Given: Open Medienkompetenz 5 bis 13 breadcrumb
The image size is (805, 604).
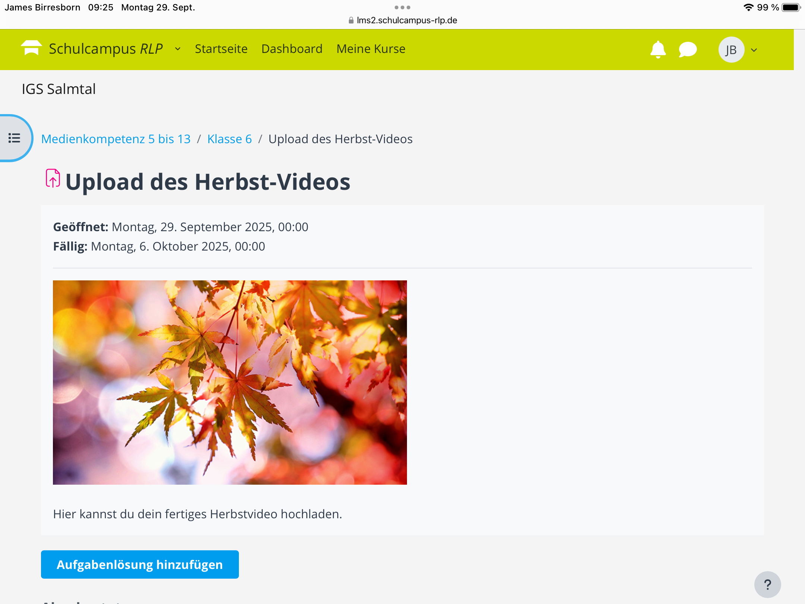Looking at the screenshot, I should pyautogui.click(x=116, y=139).
